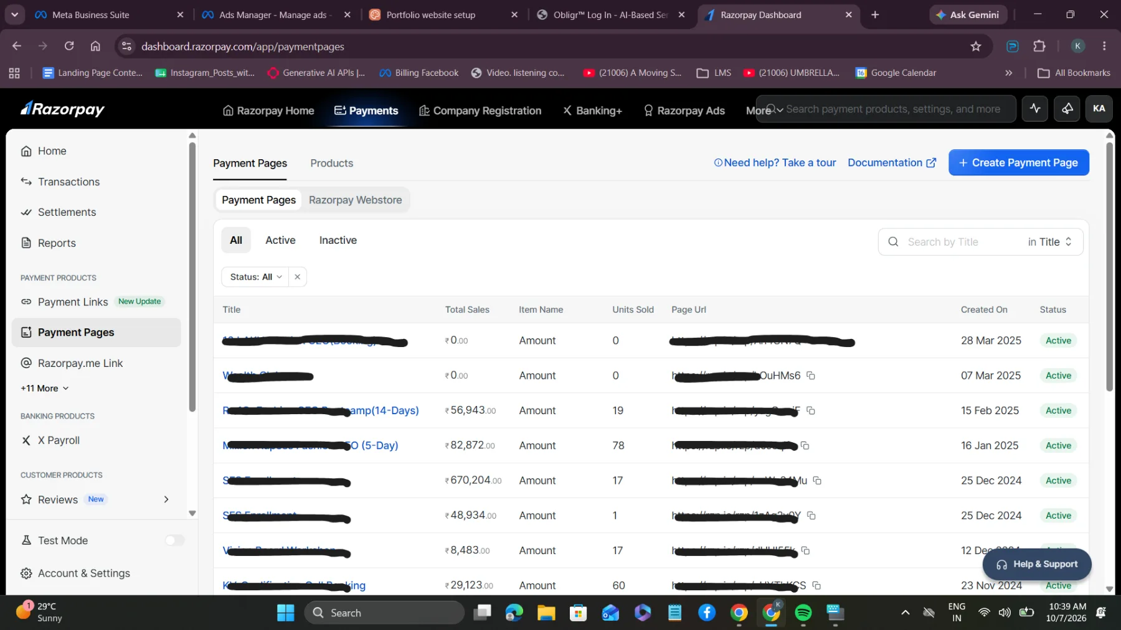Screen dimensions: 1121x630
Task: Enable the Test Mode switch
Action: coord(174,540)
